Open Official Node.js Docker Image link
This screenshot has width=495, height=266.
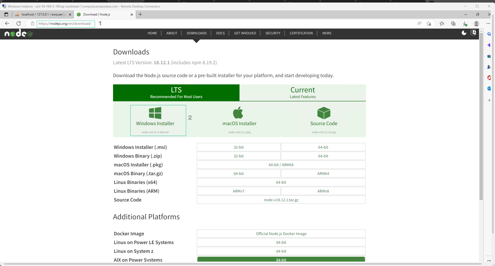coord(281,234)
